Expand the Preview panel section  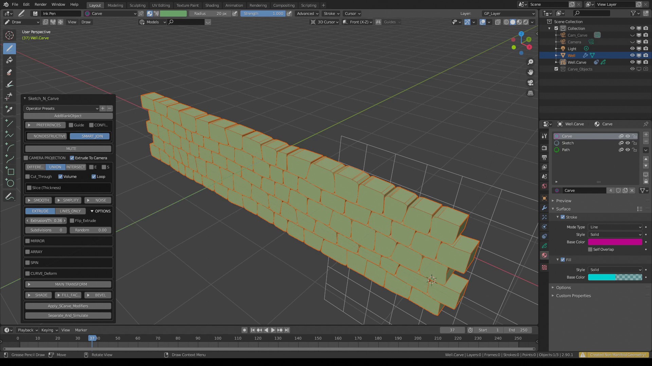coord(564,201)
